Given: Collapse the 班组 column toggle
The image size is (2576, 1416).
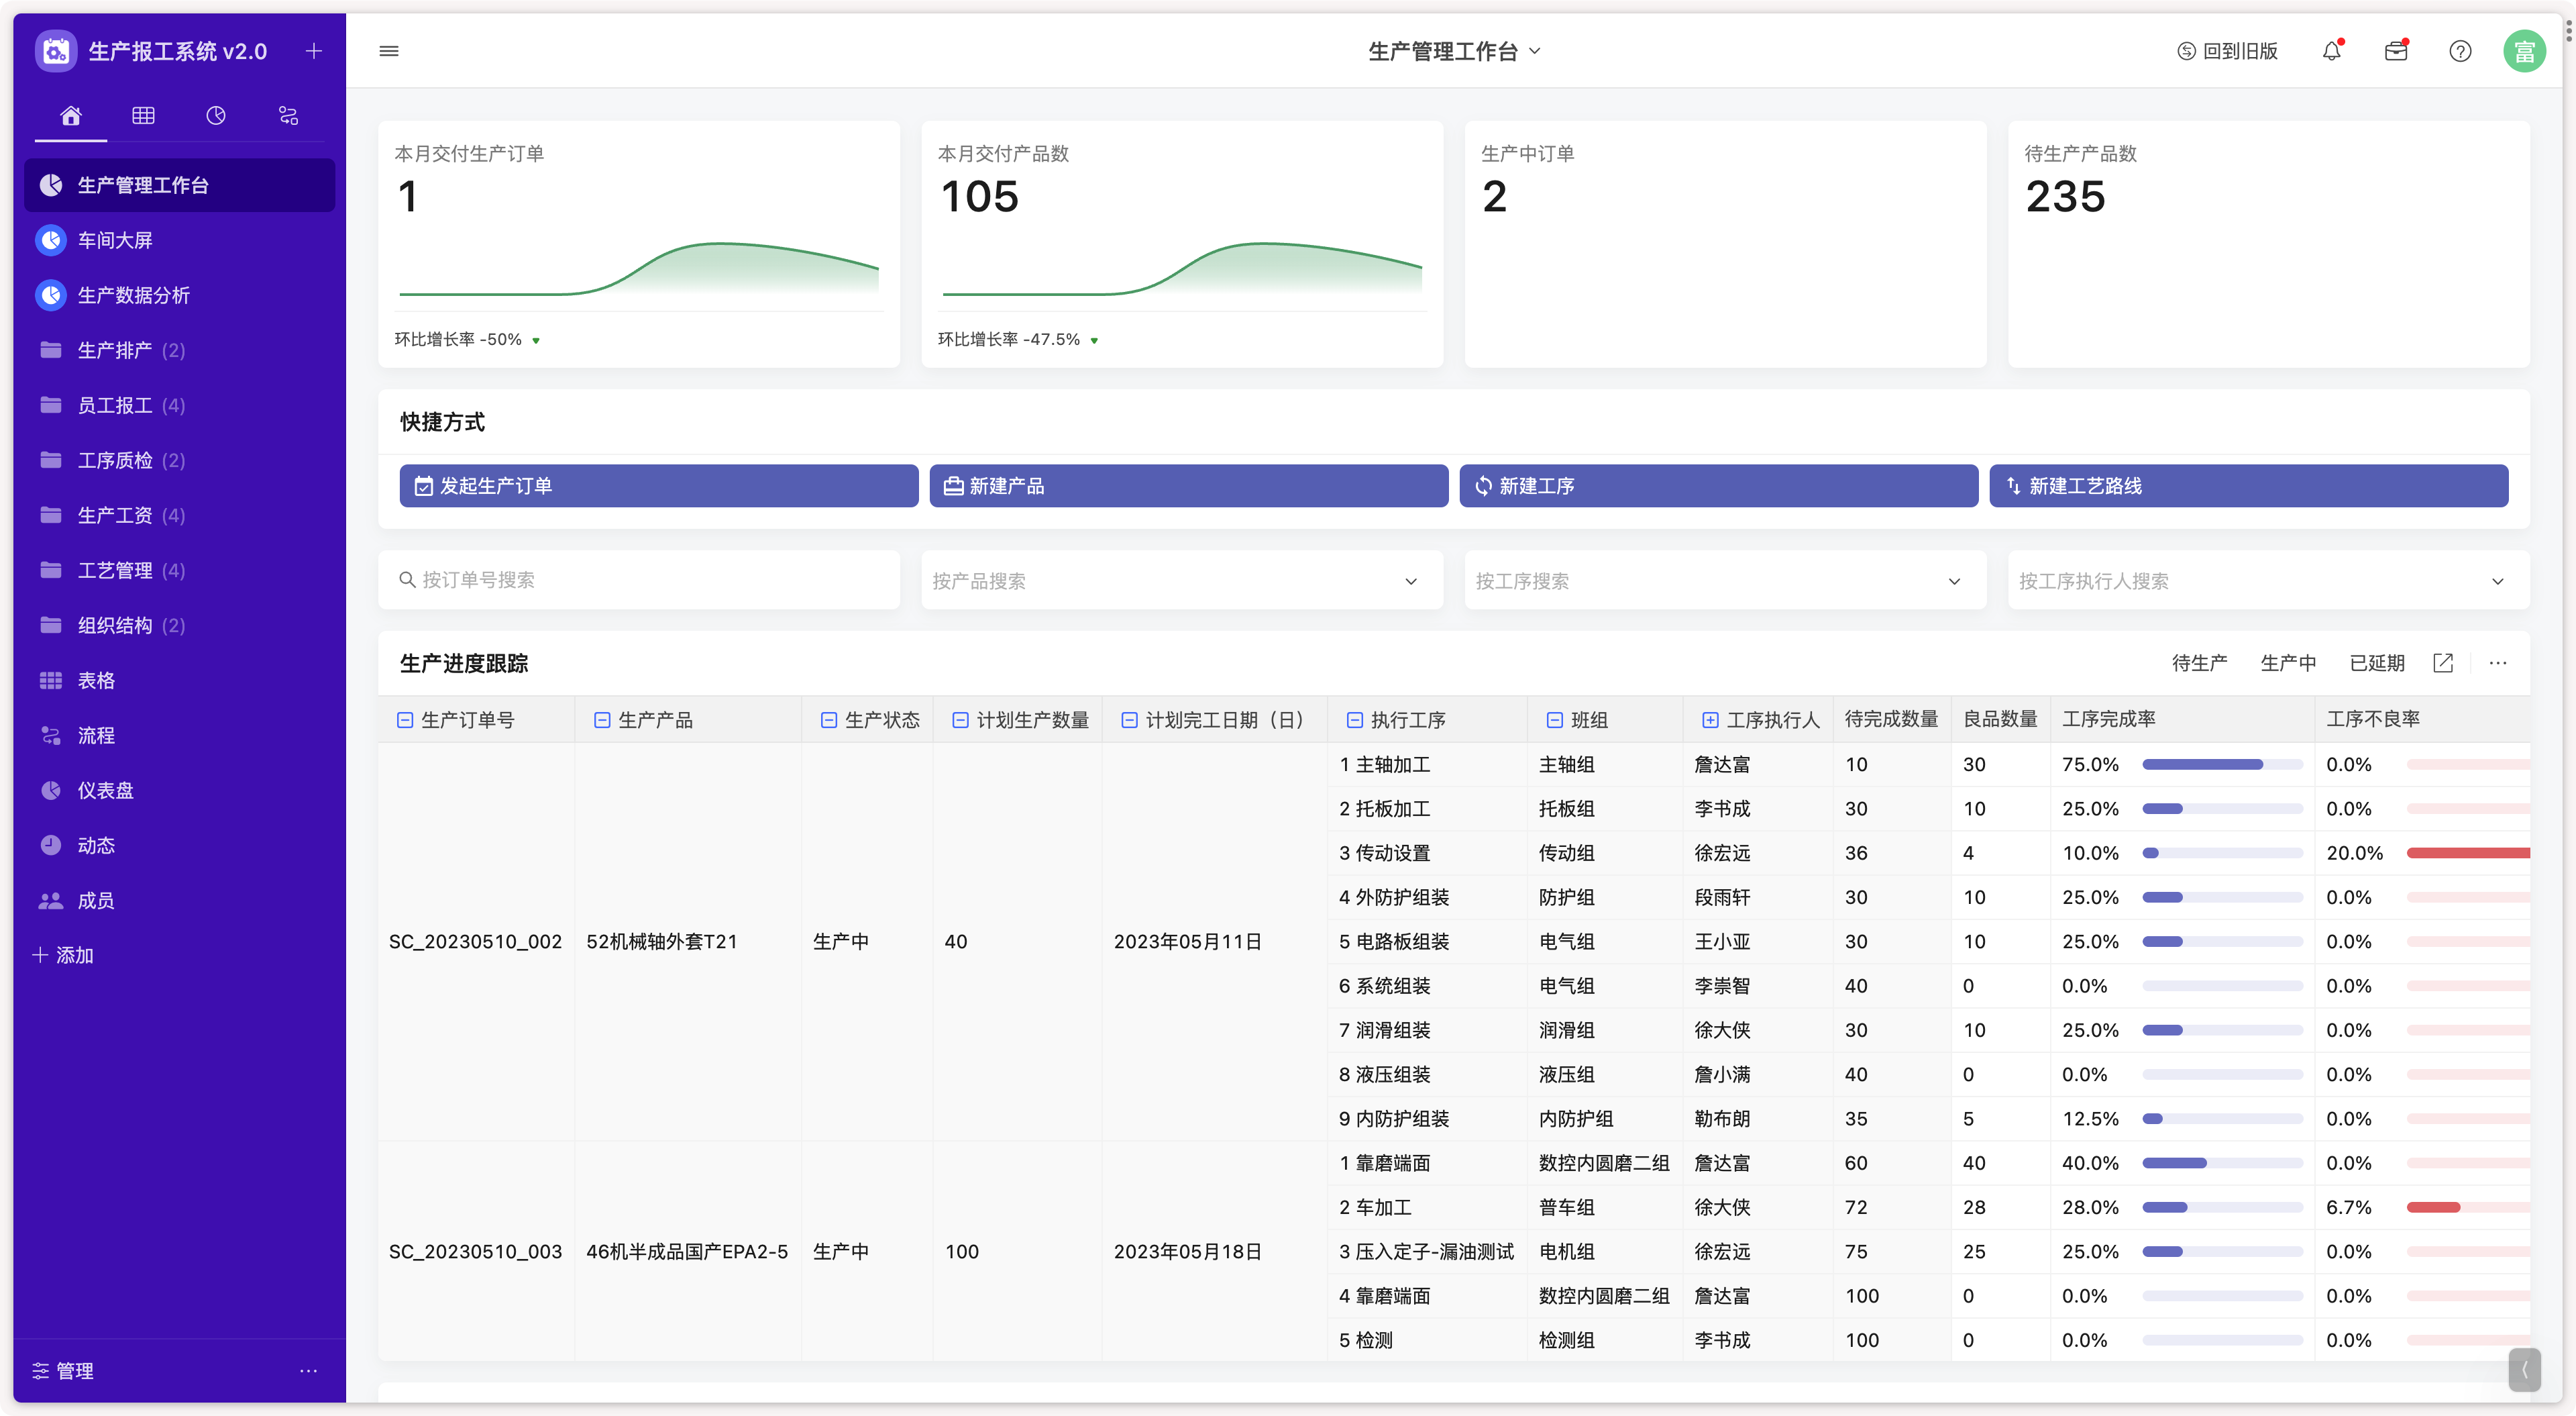Looking at the screenshot, I should 1555,719.
